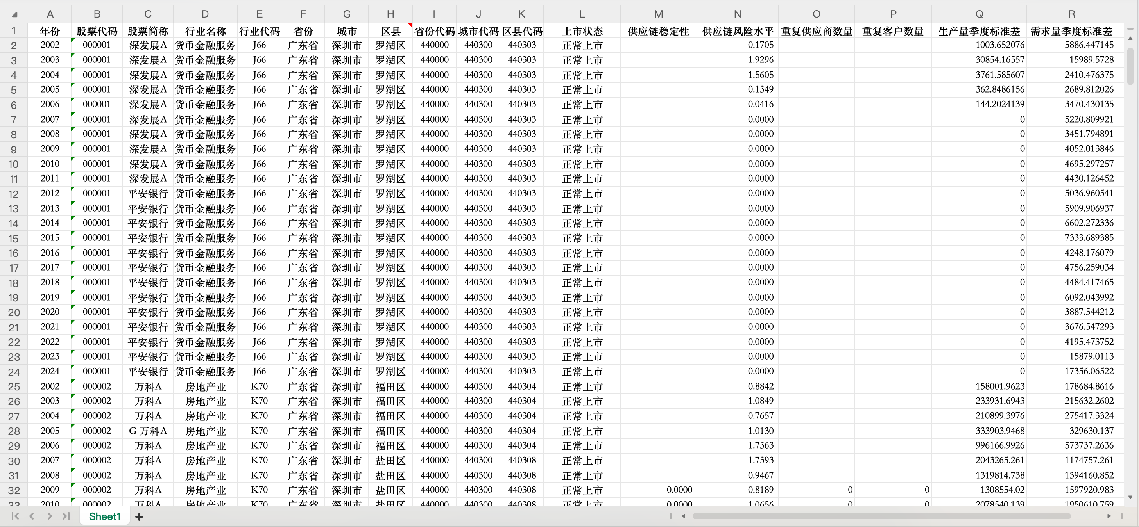The height and width of the screenshot is (527, 1139).
Task: Open the Sheet1 tab
Action: 105,516
